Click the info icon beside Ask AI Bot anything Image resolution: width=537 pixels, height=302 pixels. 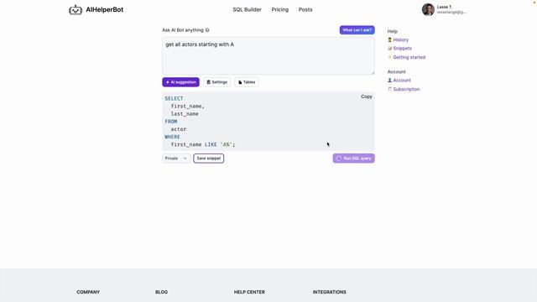(207, 30)
